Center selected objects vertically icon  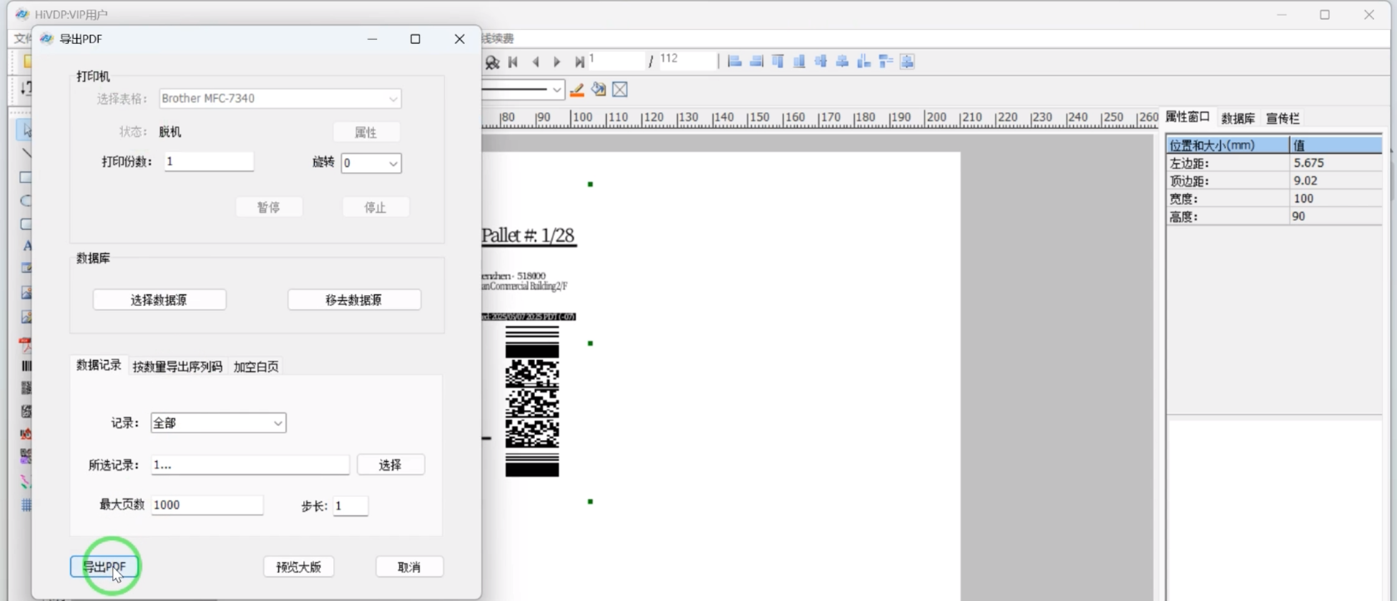(x=842, y=61)
